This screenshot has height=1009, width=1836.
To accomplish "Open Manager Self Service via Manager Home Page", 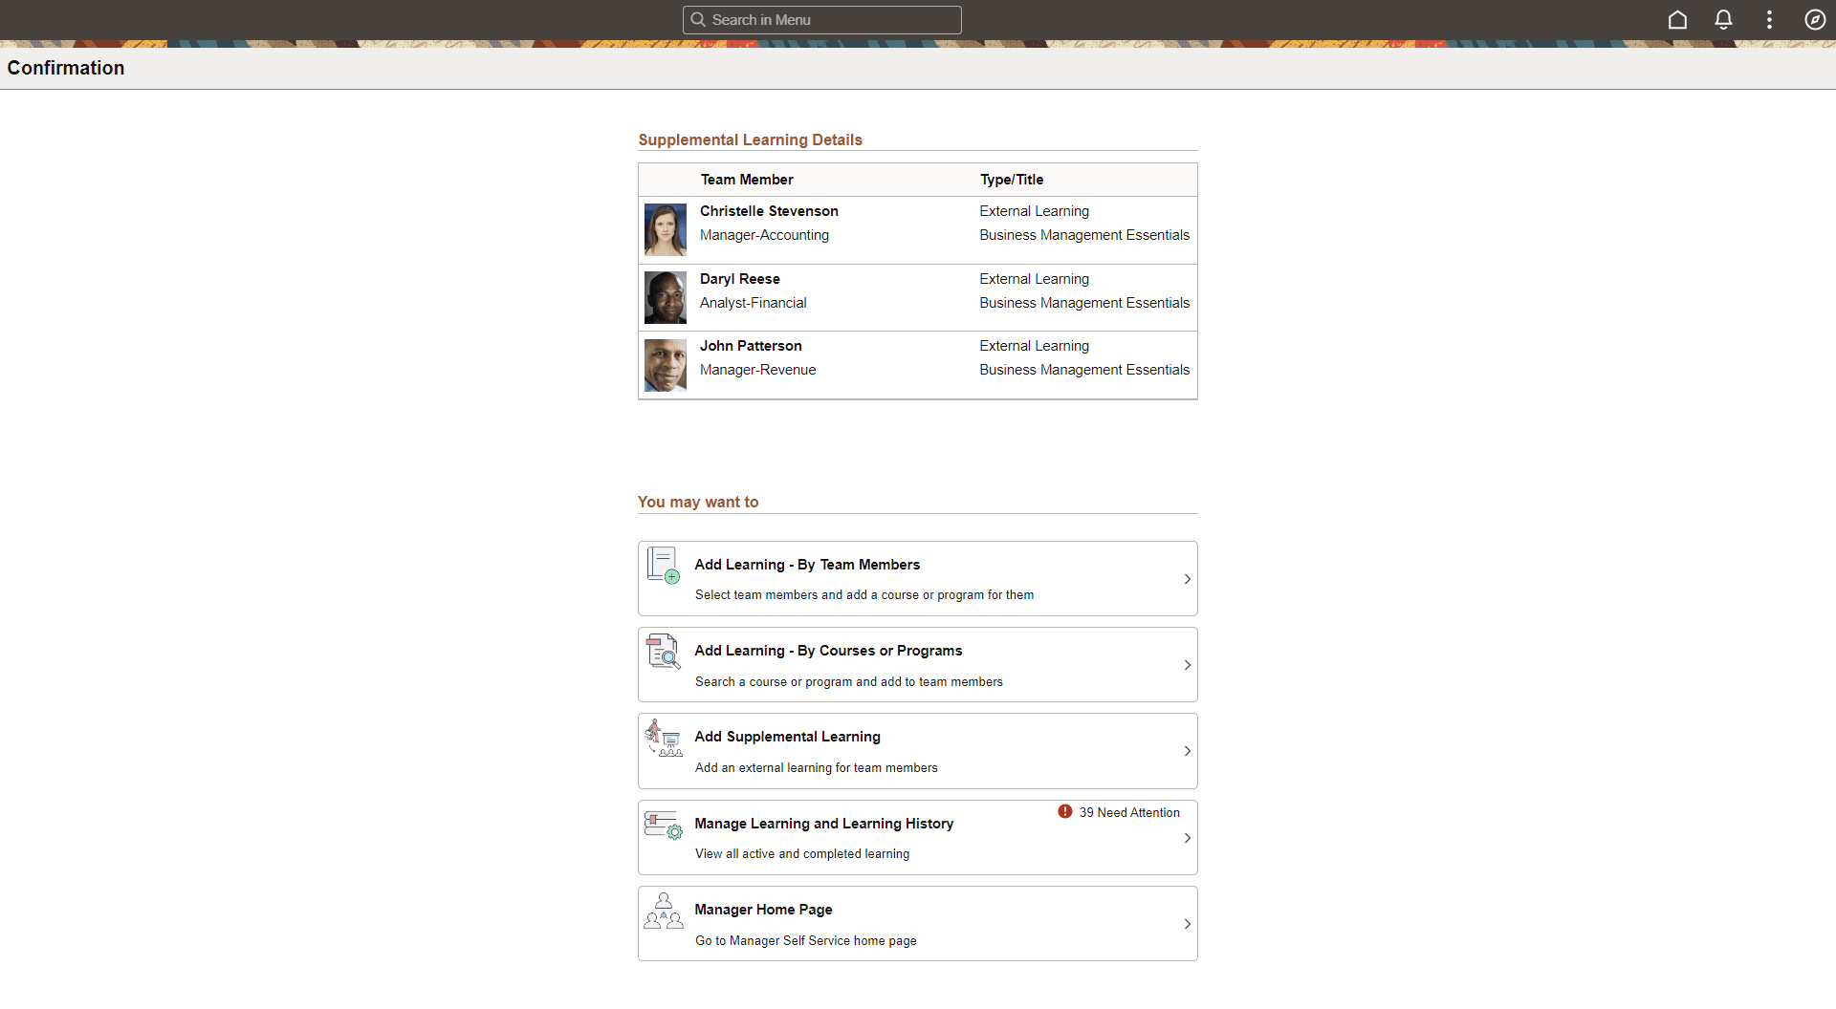I will tap(762, 909).
